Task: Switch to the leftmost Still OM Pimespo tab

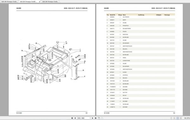Action: [x=9, y=2]
